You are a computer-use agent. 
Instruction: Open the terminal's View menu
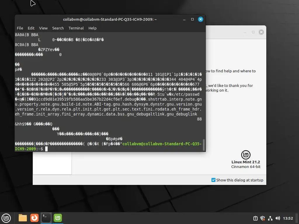tap(43, 28)
